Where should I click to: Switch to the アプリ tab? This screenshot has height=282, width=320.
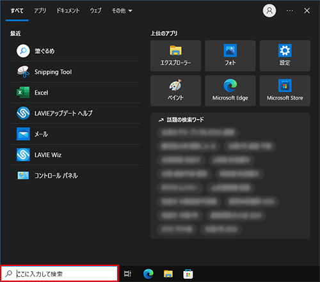40,11
